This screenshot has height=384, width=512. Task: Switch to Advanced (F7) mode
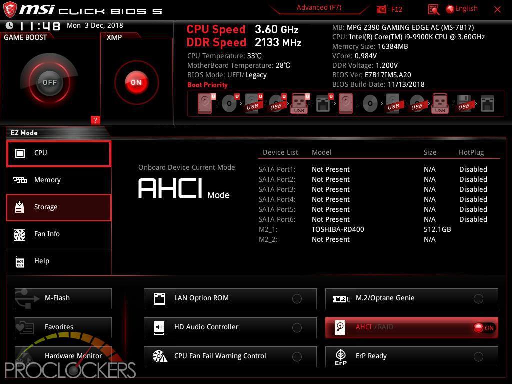click(x=319, y=8)
